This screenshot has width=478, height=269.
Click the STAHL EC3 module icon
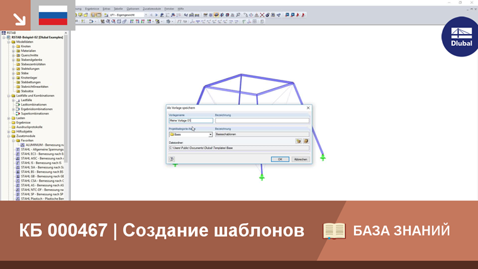coord(18,154)
